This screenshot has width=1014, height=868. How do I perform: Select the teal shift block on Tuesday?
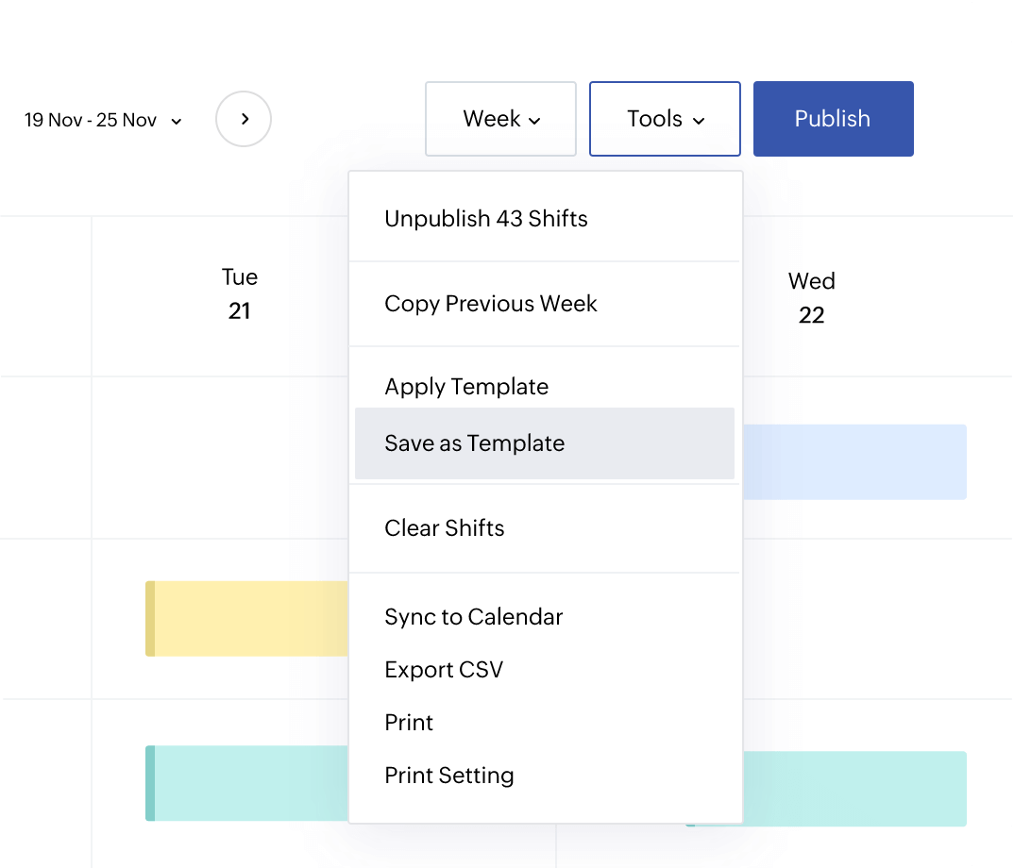click(247, 783)
